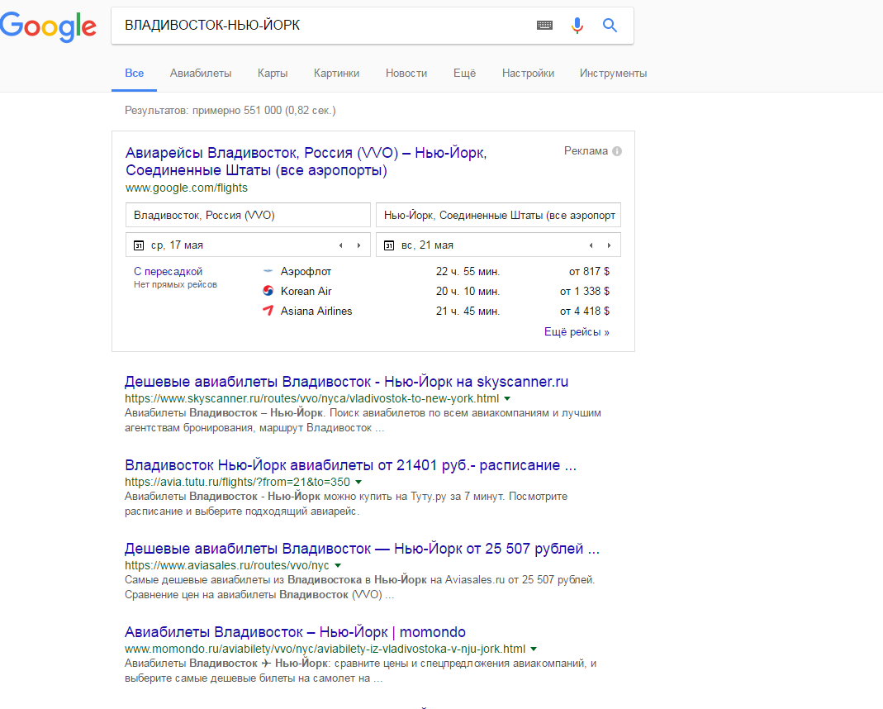Click www.google.com/flights URL text

coord(187,188)
